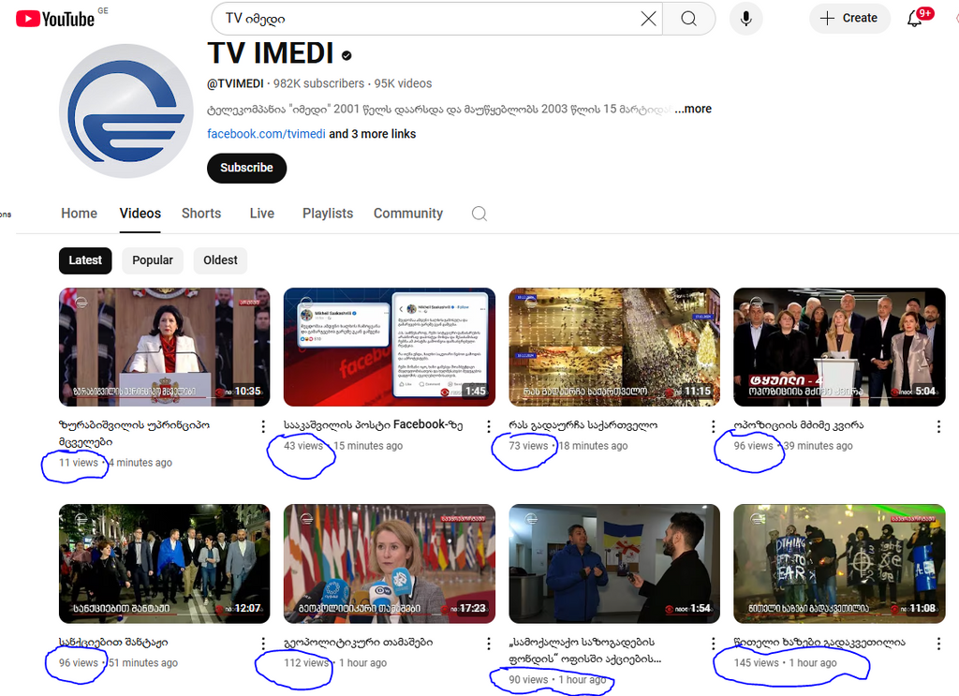The height and width of the screenshot is (696, 959).
Task: Select the Popular sort chip
Action: tap(153, 260)
